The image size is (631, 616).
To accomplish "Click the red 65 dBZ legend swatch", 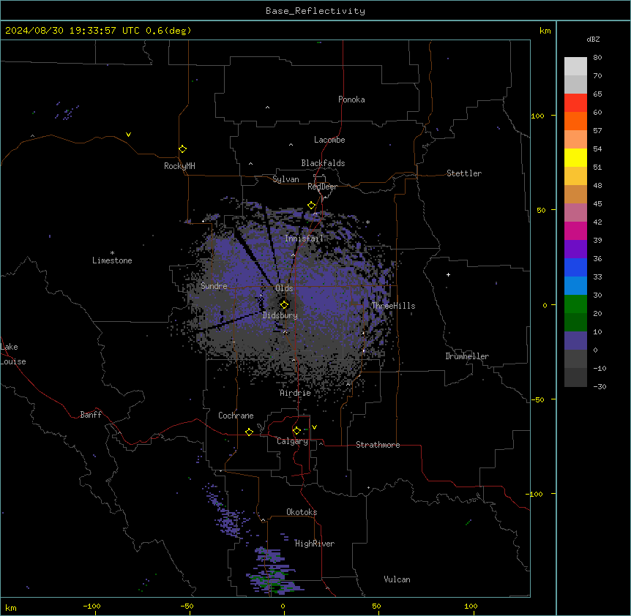I will click(x=575, y=103).
